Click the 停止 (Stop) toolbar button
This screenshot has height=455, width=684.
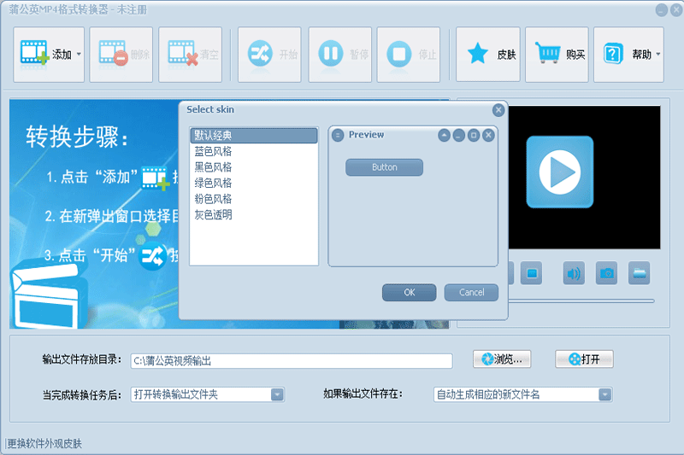click(x=409, y=55)
